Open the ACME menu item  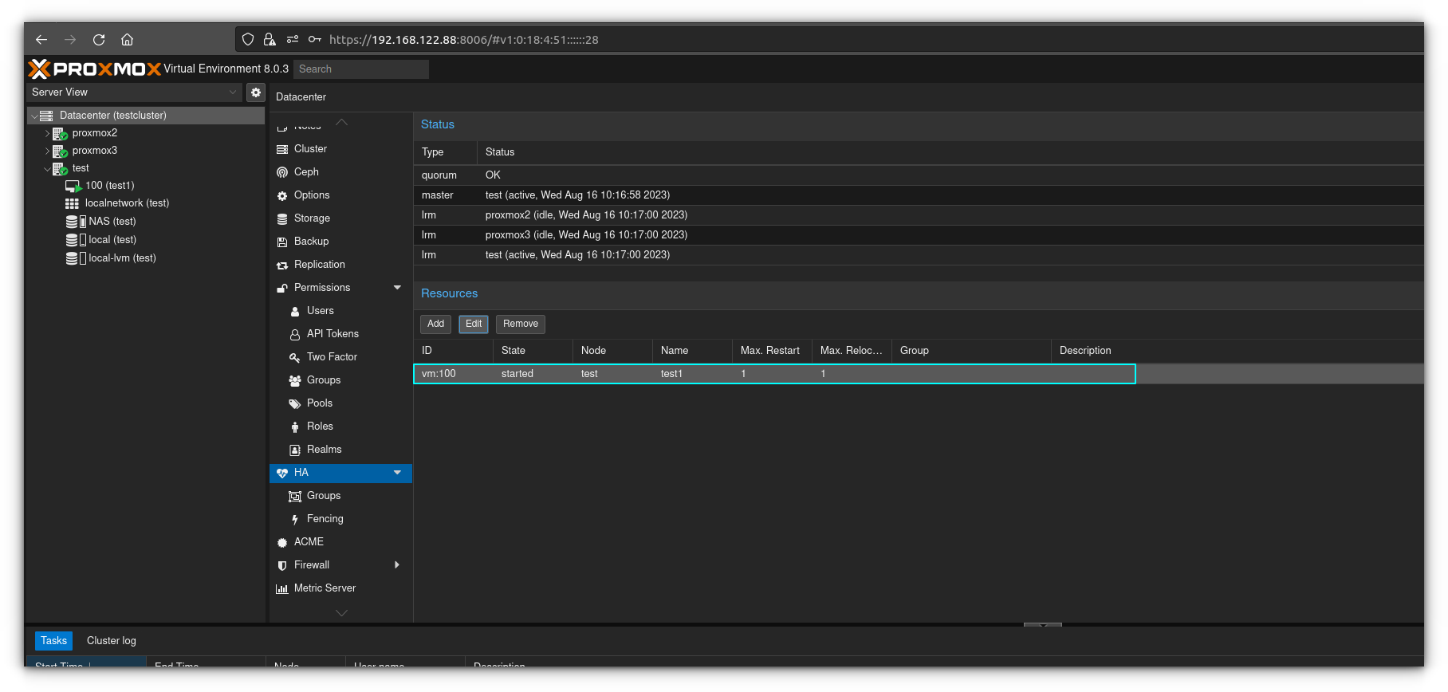[340, 542]
